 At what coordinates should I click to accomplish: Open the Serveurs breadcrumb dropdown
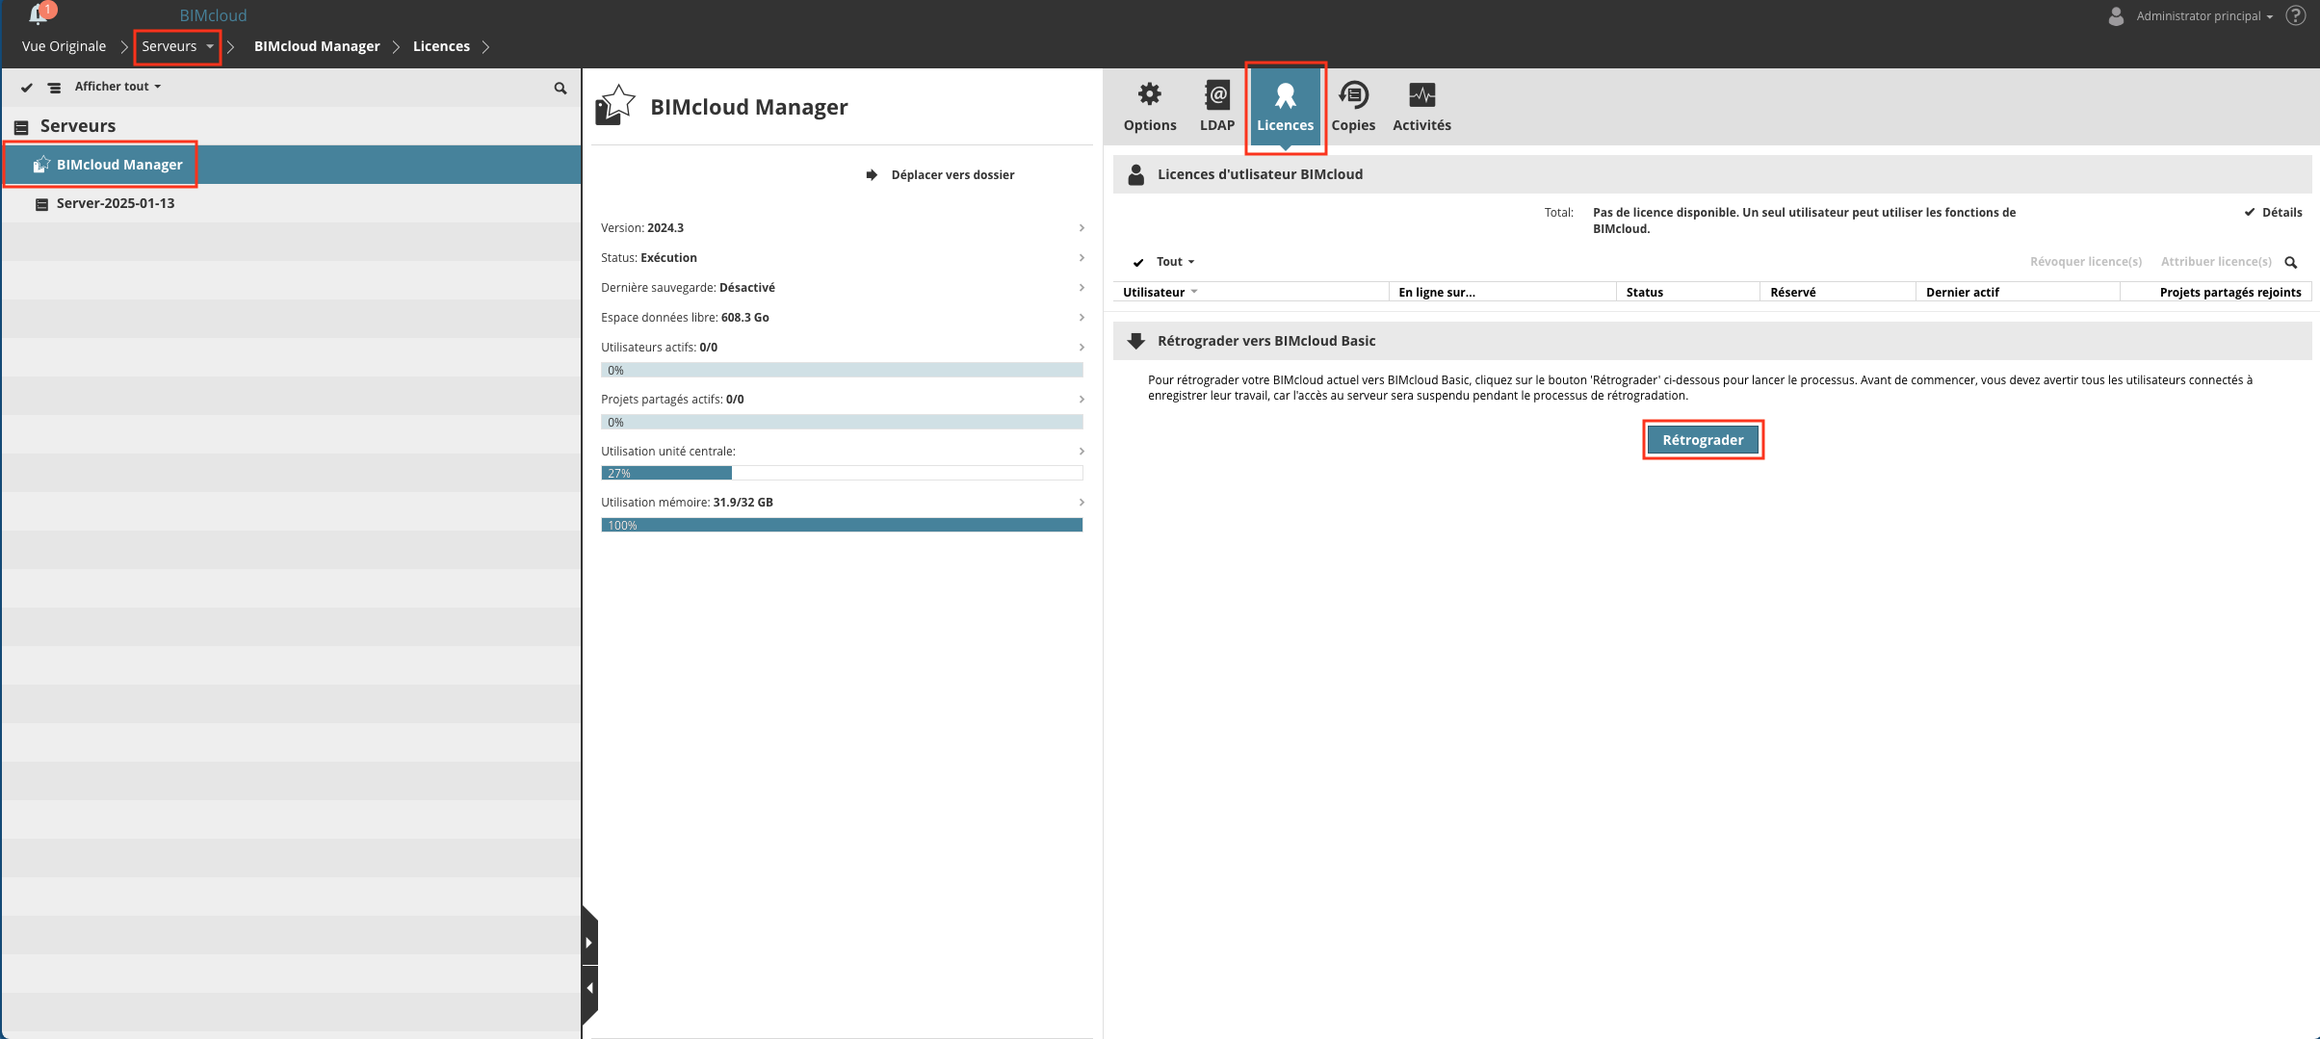tap(210, 46)
